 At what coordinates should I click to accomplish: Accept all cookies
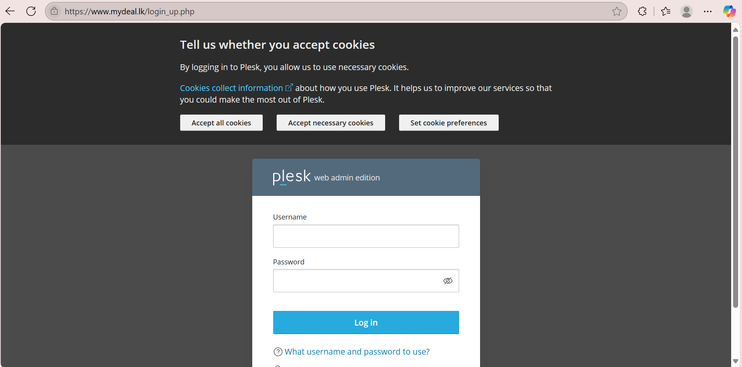pos(221,123)
